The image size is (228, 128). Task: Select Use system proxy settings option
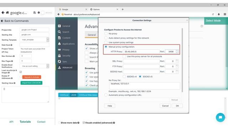coord(106,42)
